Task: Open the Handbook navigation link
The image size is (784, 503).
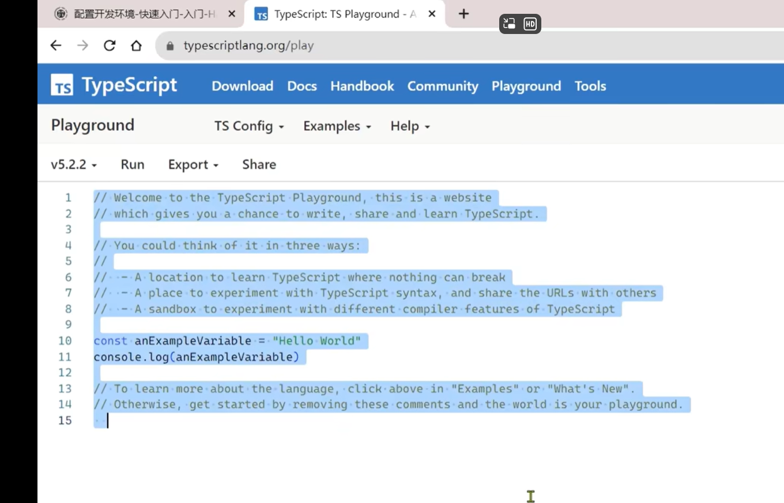Action: (x=362, y=86)
